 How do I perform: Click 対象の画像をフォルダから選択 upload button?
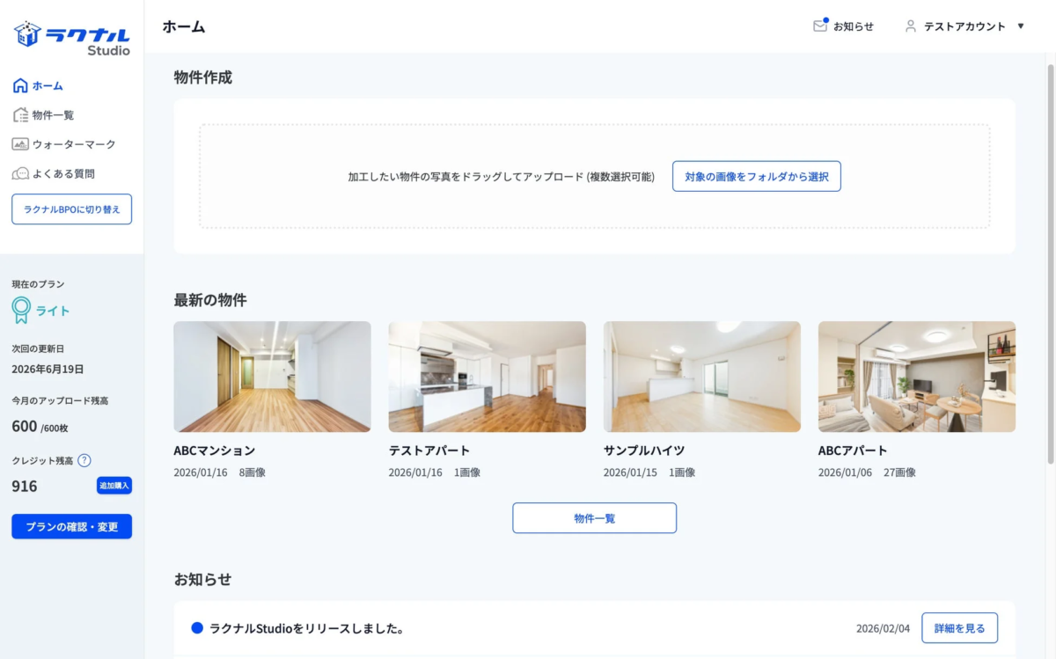[756, 176]
